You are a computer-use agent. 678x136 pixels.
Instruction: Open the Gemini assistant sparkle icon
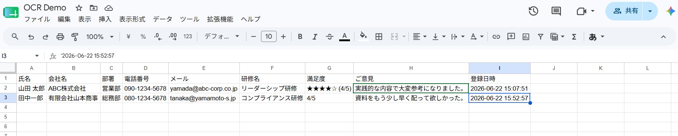(671, 11)
